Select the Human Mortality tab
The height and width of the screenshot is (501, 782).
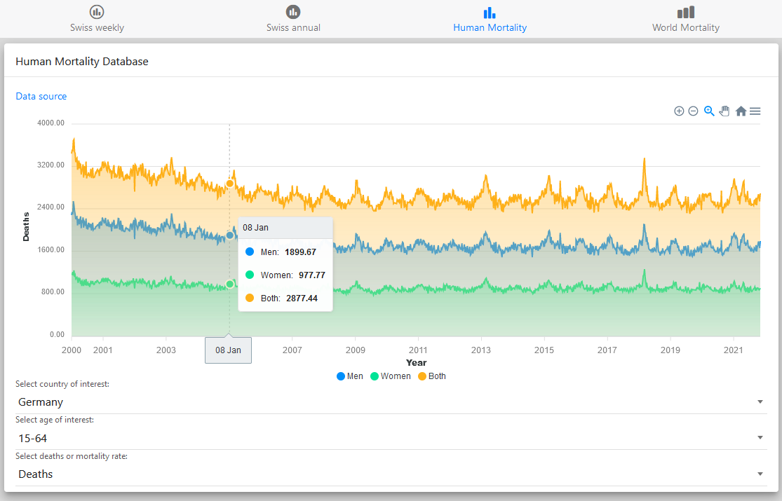(490, 19)
